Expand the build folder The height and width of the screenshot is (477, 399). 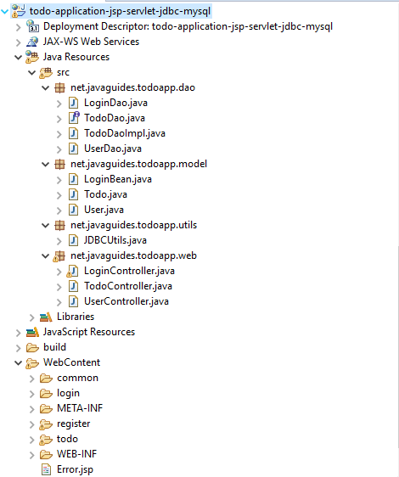(x=19, y=348)
